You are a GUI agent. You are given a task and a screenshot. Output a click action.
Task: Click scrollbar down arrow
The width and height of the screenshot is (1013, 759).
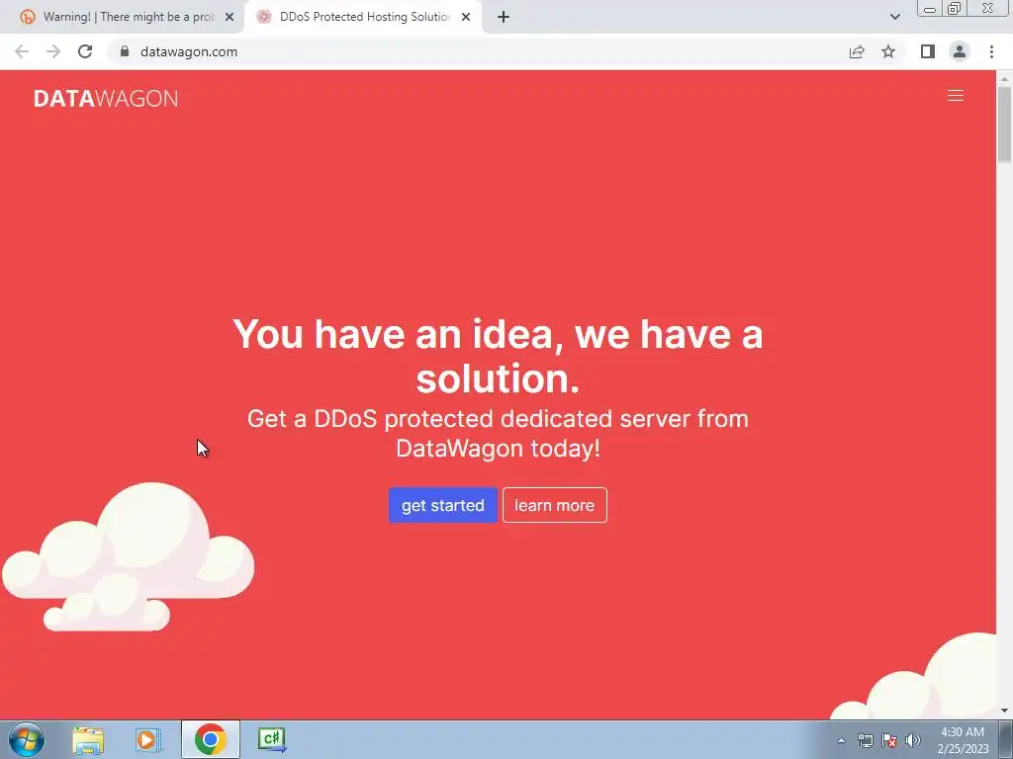1004,712
